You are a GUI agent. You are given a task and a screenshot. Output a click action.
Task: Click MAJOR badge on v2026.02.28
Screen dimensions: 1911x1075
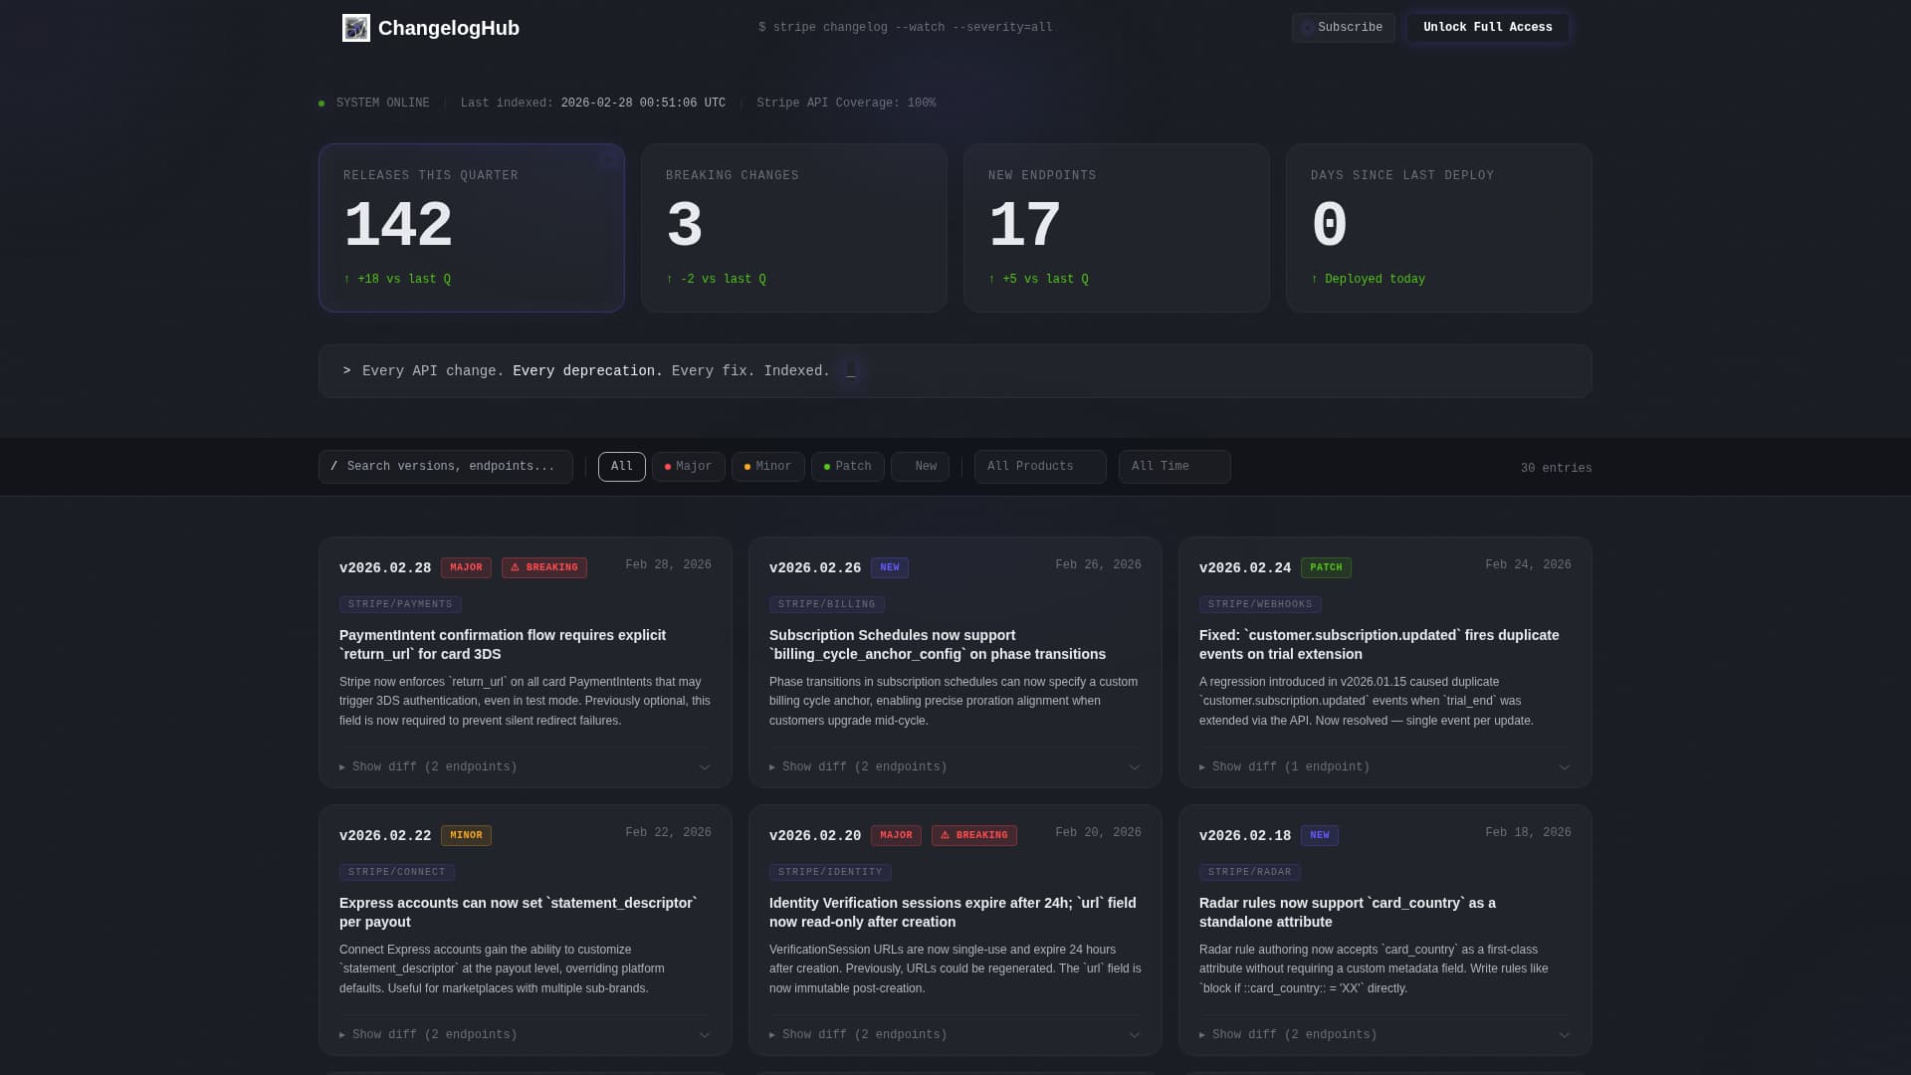(466, 567)
